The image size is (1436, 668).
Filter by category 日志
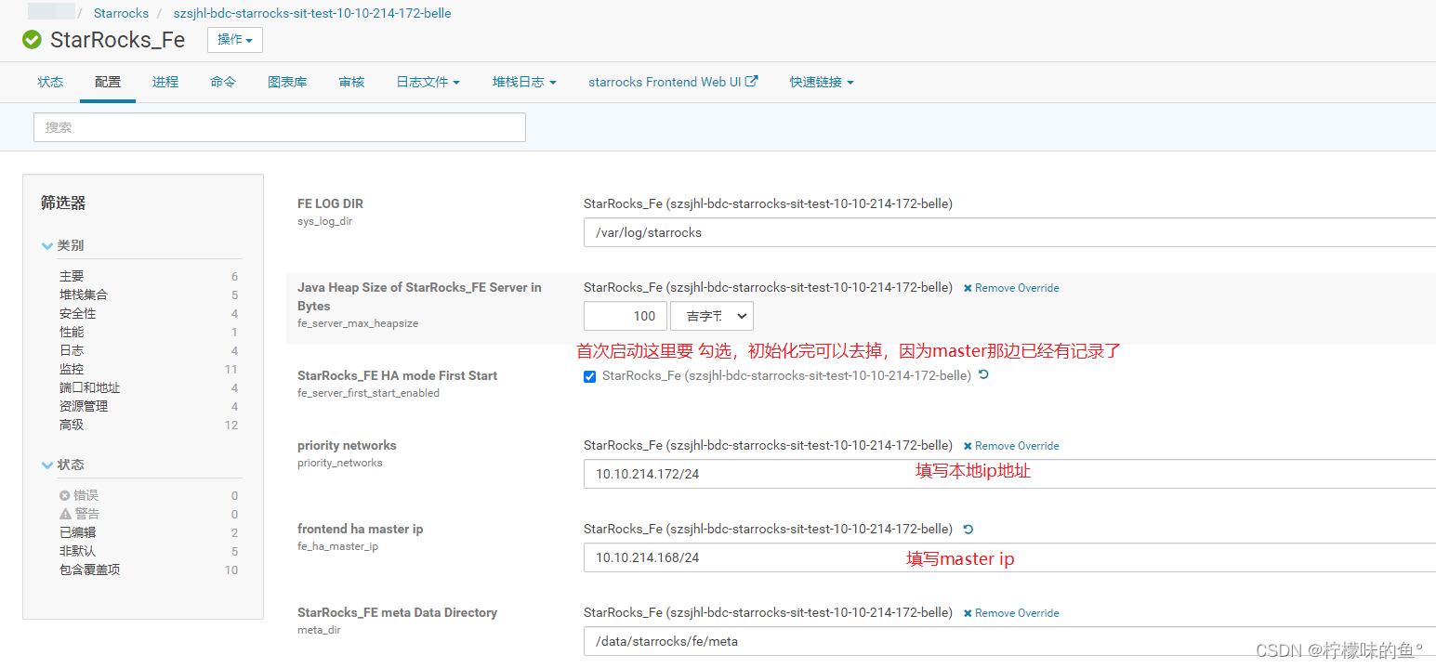pyautogui.click(x=72, y=350)
